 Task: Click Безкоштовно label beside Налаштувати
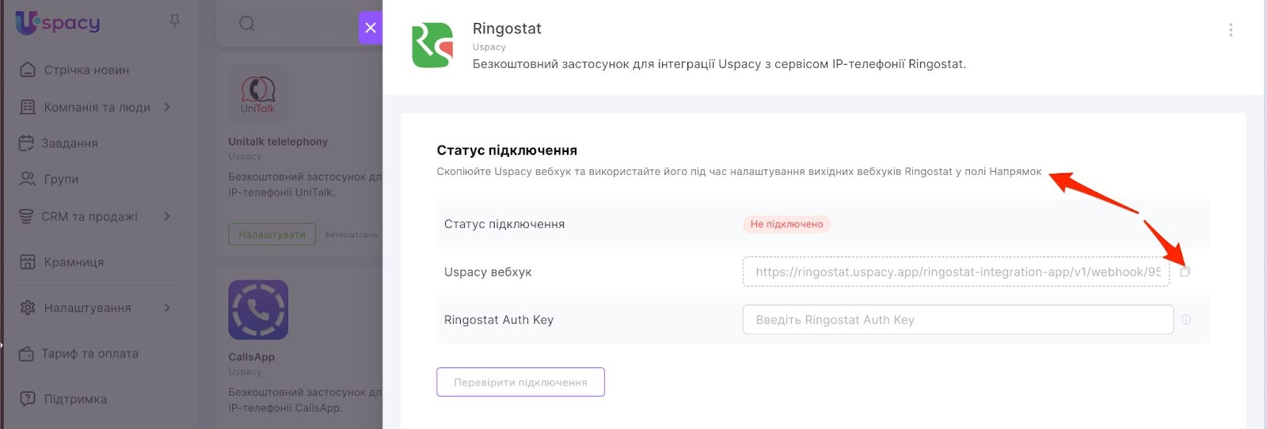(351, 235)
